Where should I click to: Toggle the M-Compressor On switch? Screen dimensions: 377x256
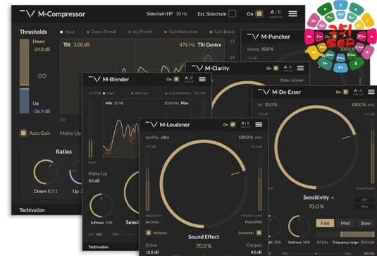[x=259, y=13]
